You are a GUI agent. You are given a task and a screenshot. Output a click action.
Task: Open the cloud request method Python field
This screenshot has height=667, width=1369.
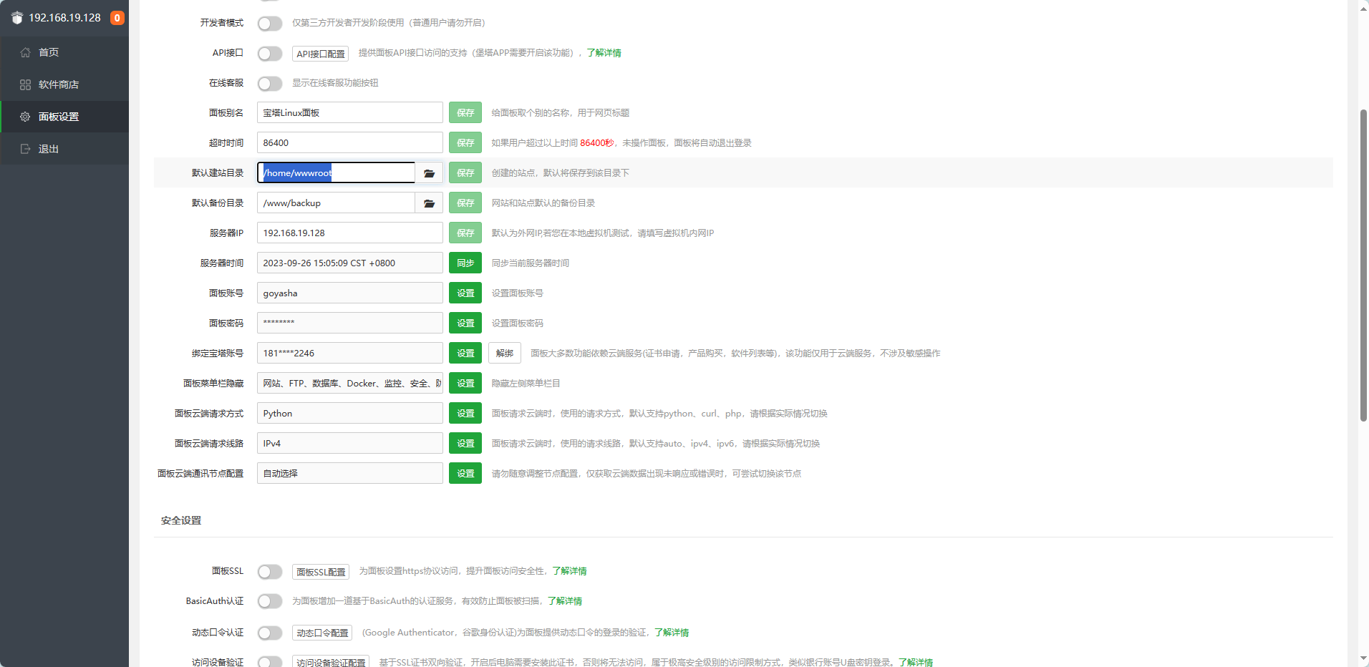[349, 414]
